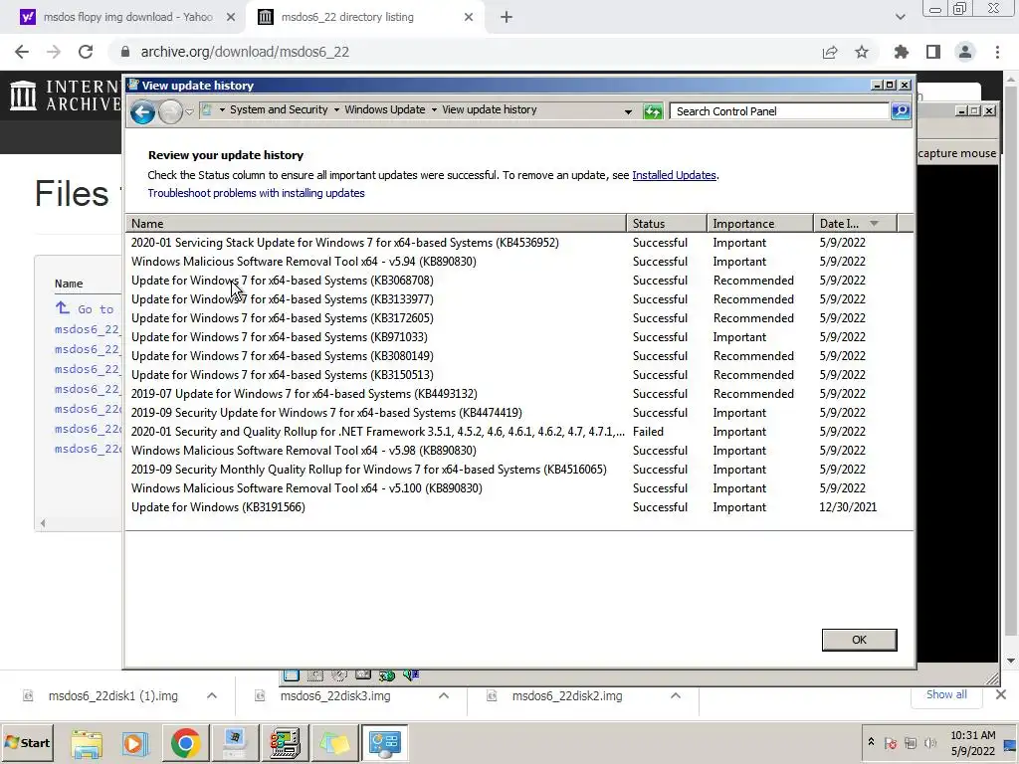Open options for msdos6_22disk3.img download
Viewport: 1019px width, 764px height.
coord(444,695)
